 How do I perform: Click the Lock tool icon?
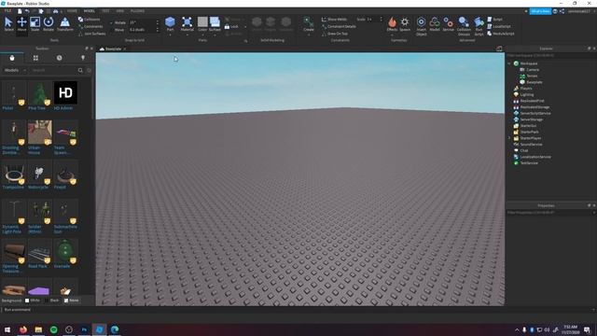point(227,27)
